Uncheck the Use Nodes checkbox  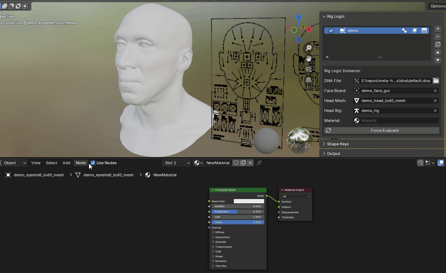[93, 163]
